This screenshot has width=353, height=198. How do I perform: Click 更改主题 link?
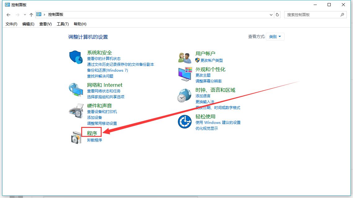(x=203, y=75)
